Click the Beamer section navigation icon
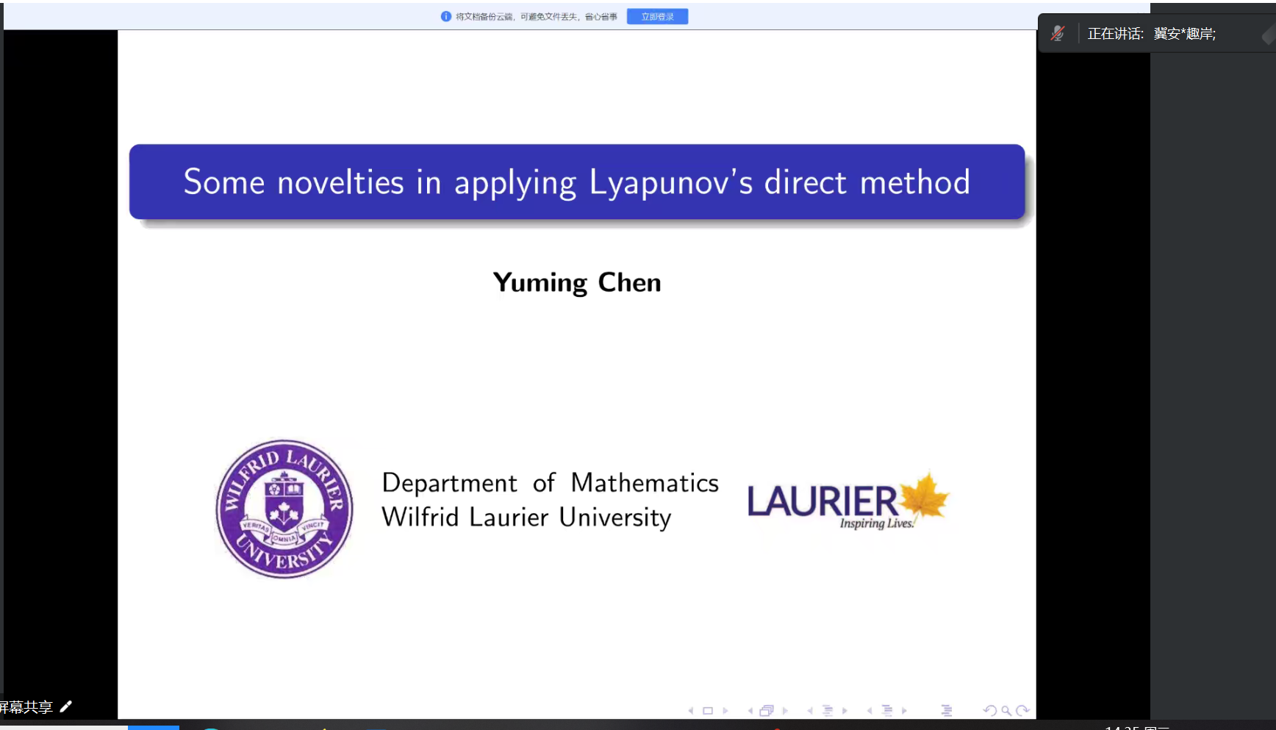Viewport: 1276px width, 730px height. click(887, 711)
